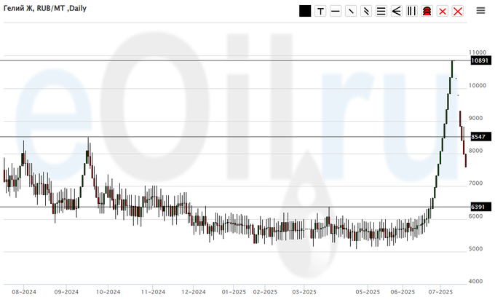Select the red arcs tool
The height and width of the screenshot is (300, 495).
click(x=427, y=11)
